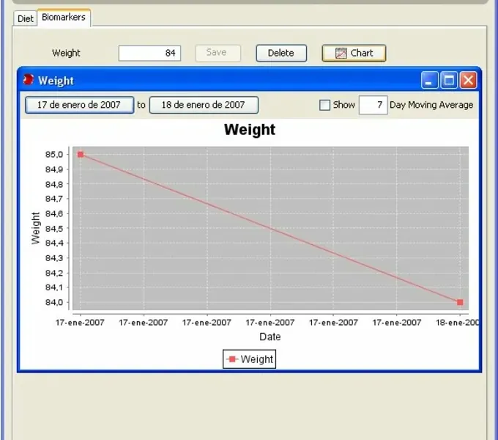Image resolution: width=498 pixels, height=440 pixels.
Task: Switch to the Diet tab
Action: (x=25, y=18)
